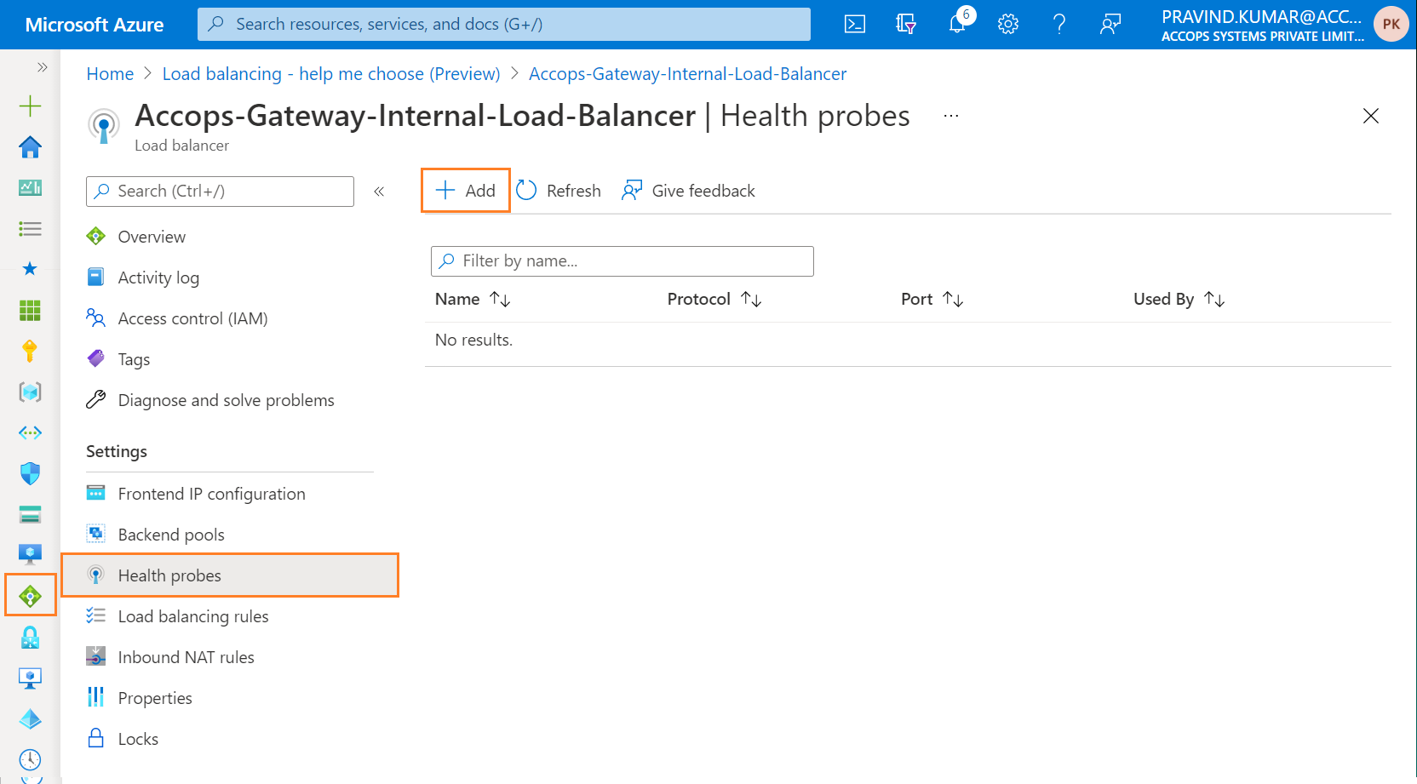Go to Home icon in sidebar

point(30,147)
